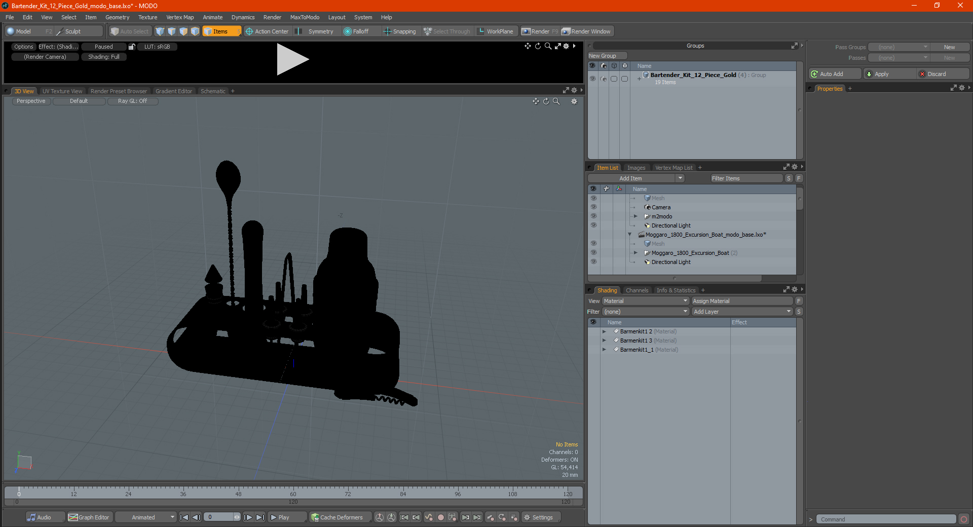Switch to UV Texture View tab
This screenshot has width=973, height=527.
pyautogui.click(x=62, y=91)
